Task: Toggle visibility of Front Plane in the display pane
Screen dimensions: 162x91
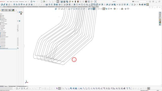Action: tap(18, 25)
